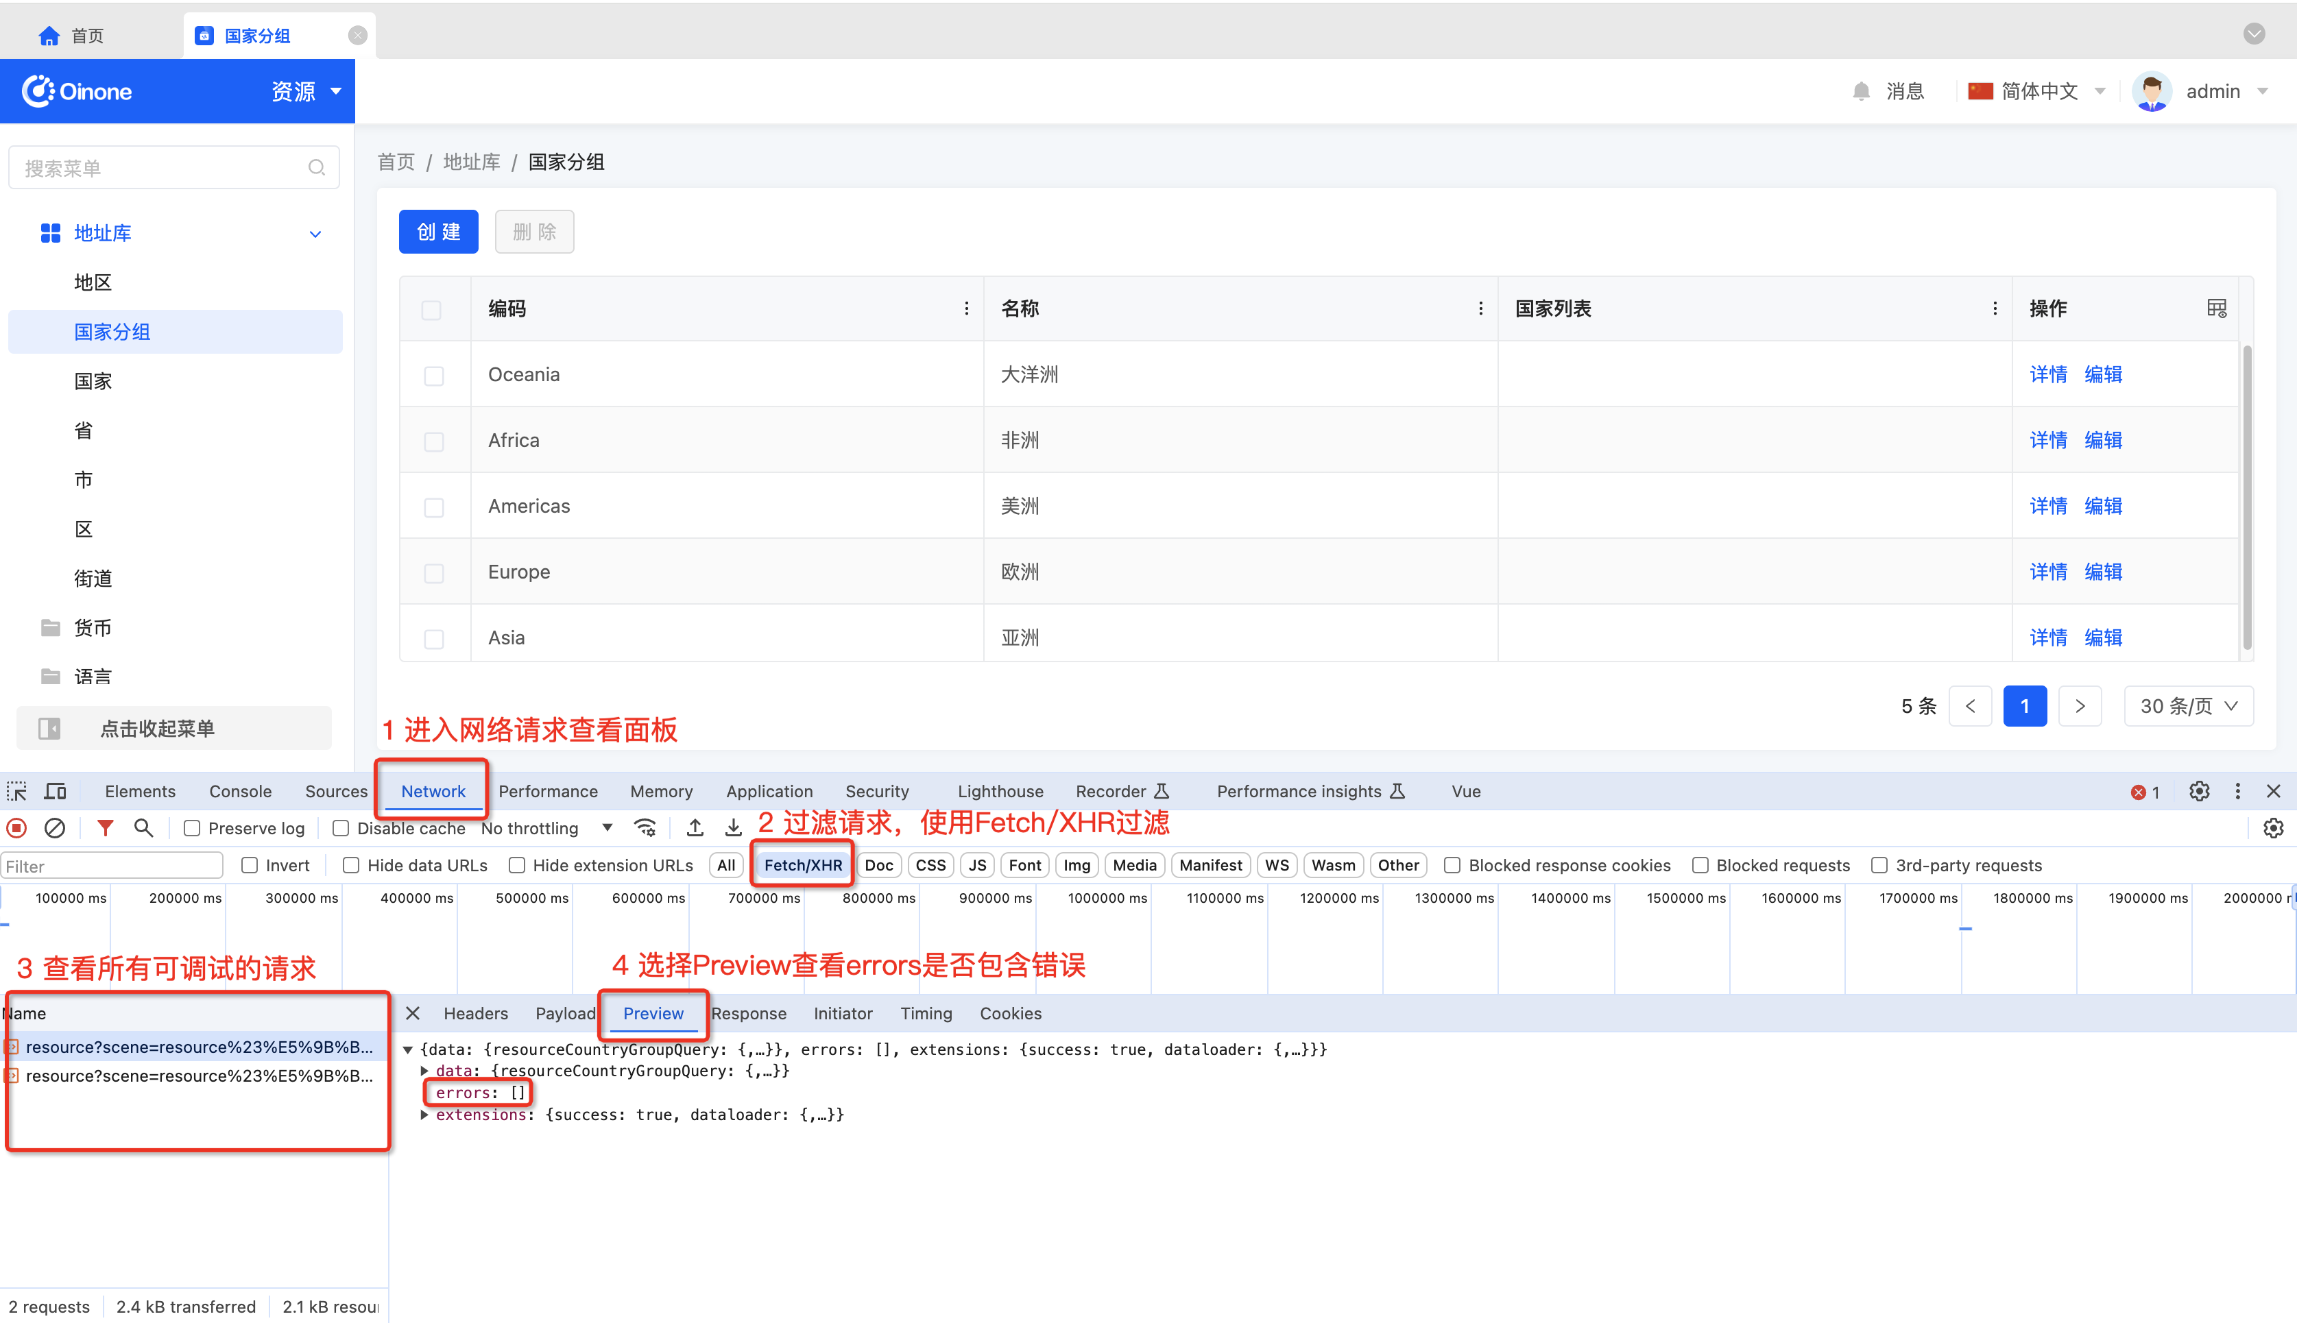
Task: Click the 创建 button
Action: (438, 232)
